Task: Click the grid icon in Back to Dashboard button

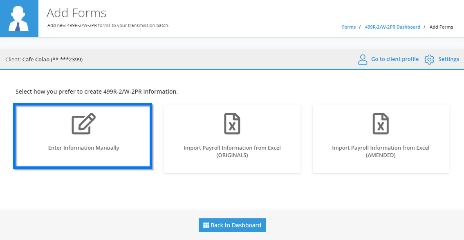Action: [206, 225]
